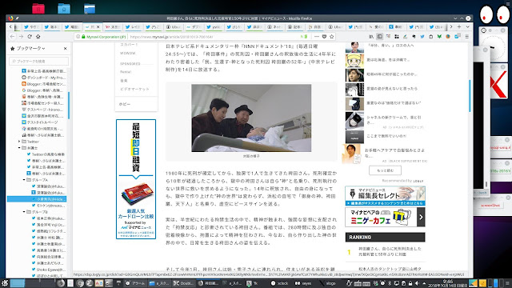This screenshot has height=288, width=512.
Task: Click the forward navigation arrow
Action: point(21,37)
